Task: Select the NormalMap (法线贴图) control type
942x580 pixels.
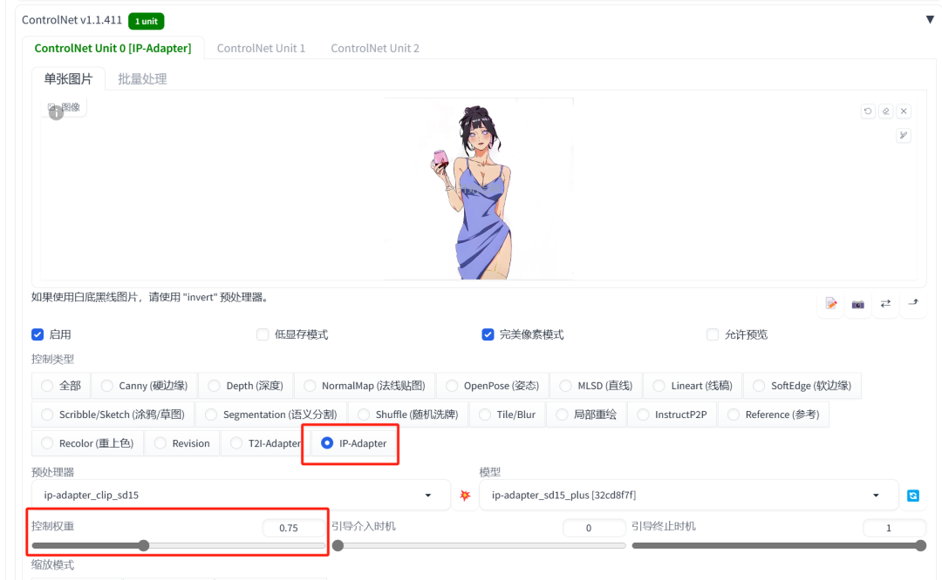Action: pos(365,386)
